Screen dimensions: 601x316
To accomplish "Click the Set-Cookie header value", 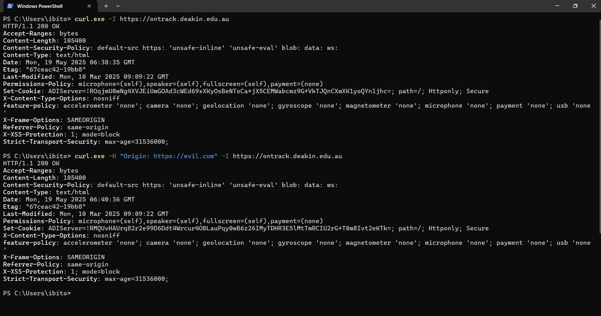I will coord(220,91).
